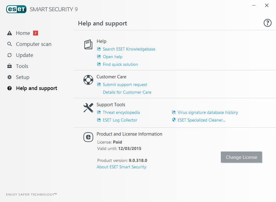Go to Computer scan

34,44
